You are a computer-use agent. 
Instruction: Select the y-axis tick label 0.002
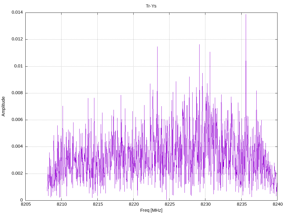(x=17, y=173)
